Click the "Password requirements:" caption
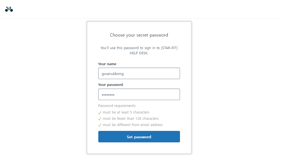281x156 pixels. point(117,106)
